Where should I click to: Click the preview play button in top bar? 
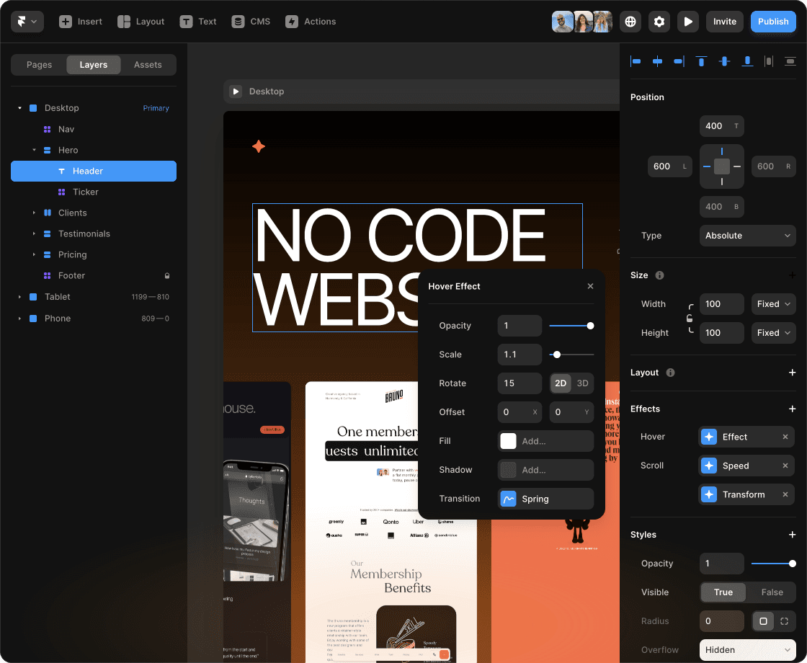688,22
